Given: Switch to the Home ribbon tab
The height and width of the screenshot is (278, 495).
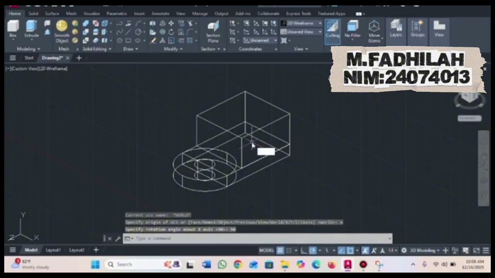Looking at the screenshot, I should [15, 14].
